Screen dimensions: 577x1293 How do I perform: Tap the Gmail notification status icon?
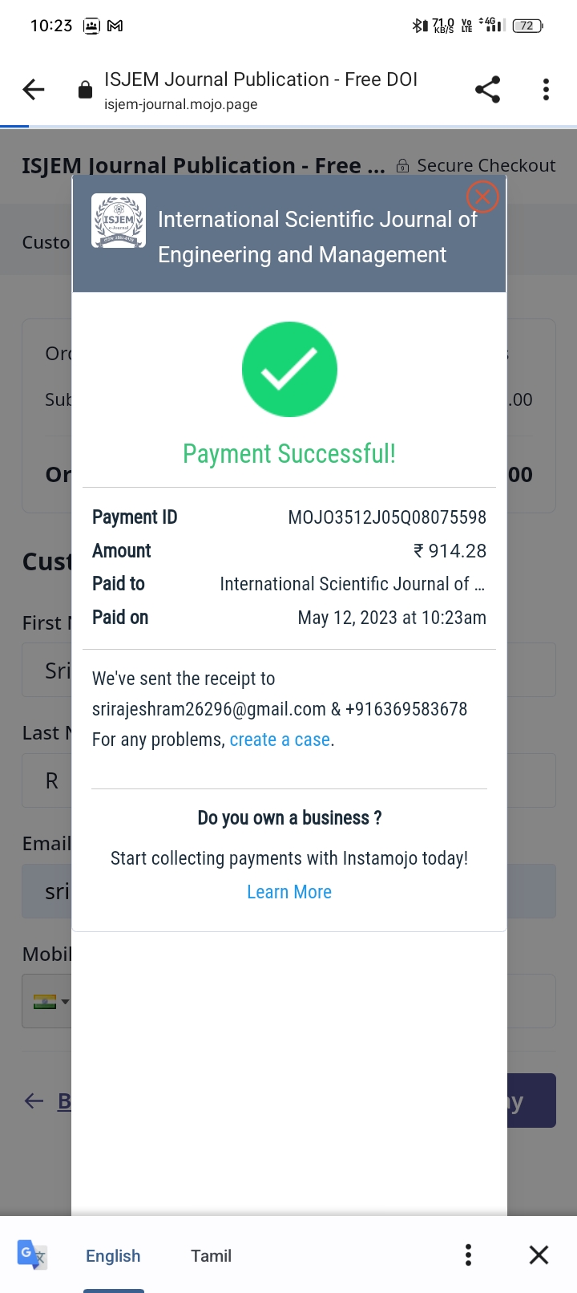(x=115, y=26)
